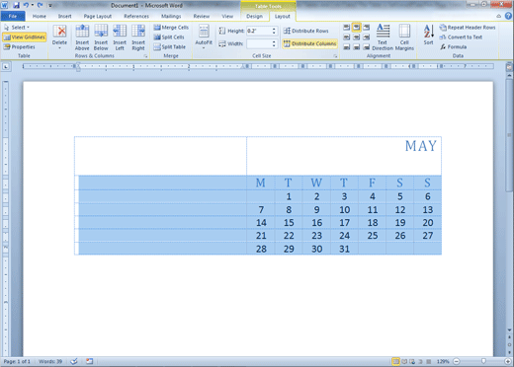Click the Redo icon
Screen dimensions: 514x367
point(41,5)
